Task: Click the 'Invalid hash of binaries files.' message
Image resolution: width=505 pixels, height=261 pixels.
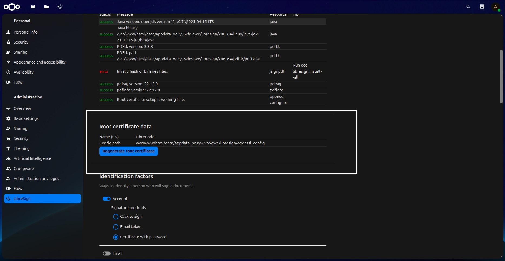Action: (142, 71)
